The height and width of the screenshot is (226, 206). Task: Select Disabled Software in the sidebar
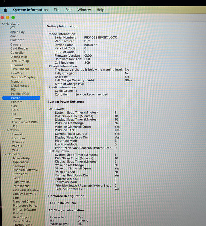(25, 170)
